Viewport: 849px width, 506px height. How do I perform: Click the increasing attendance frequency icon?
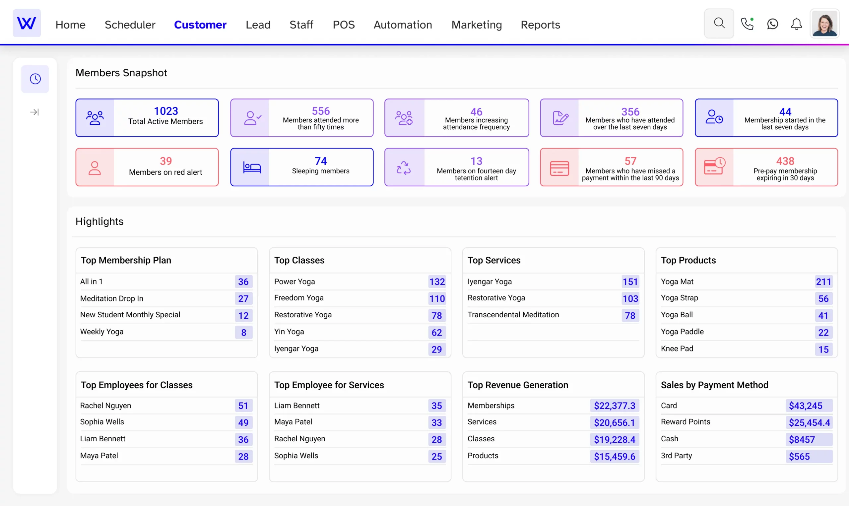pos(404,118)
